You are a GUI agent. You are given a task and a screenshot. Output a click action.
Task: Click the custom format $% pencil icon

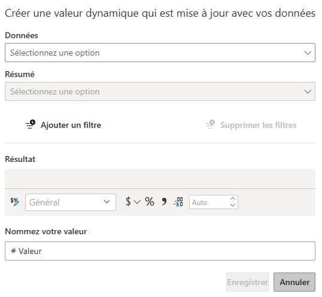pyautogui.click(x=15, y=202)
